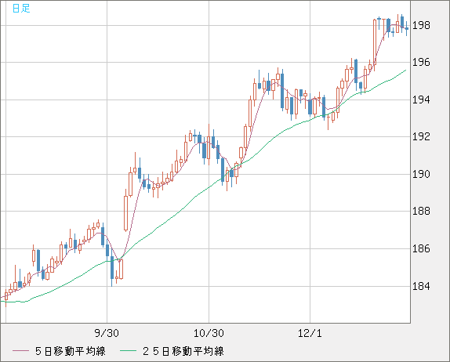Viewport: 450px width, 362px height.
Task: Click the green 25-day average legend line
Action: (128, 351)
